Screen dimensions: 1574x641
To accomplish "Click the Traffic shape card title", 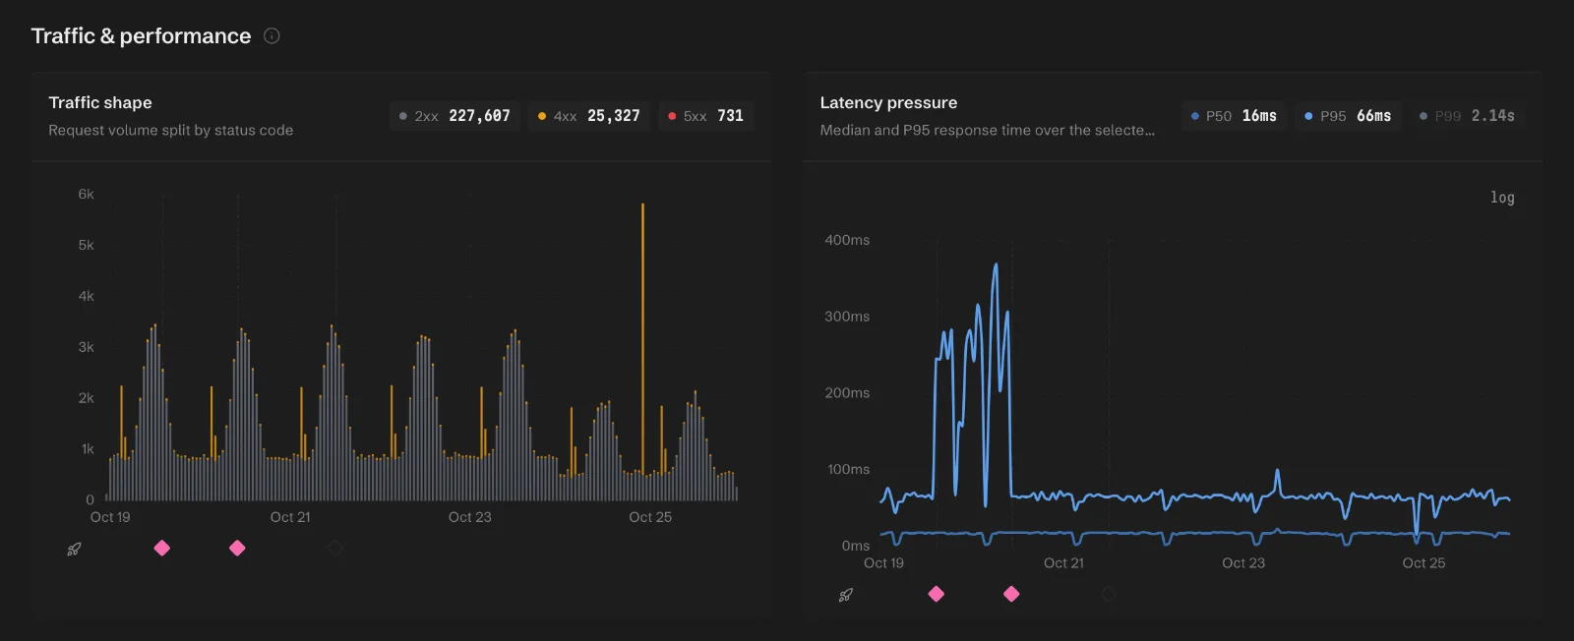I will (x=100, y=102).
